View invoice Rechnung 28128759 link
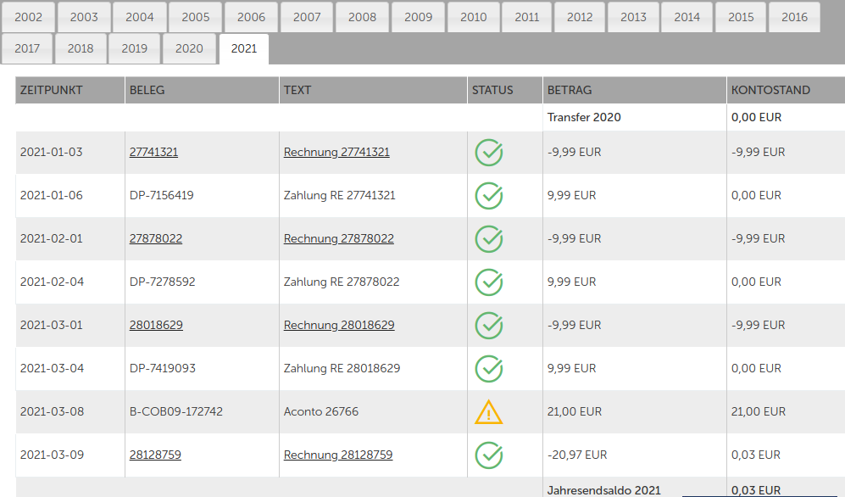The image size is (845, 497). [x=337, y=455]
